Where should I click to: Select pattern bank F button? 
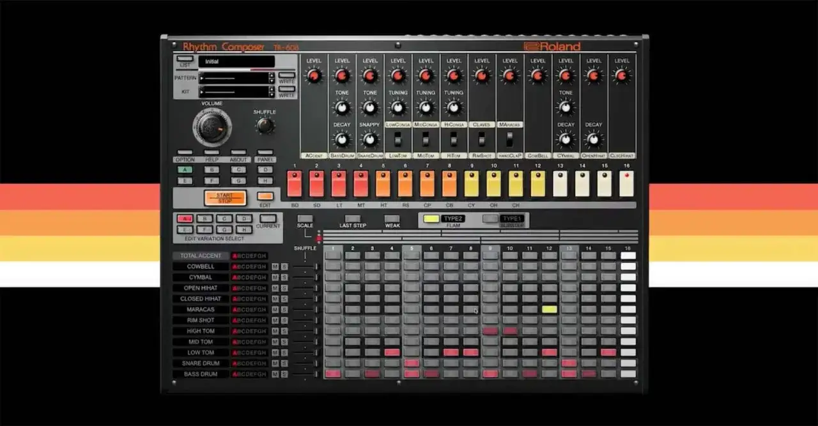[x=212, y=181]
